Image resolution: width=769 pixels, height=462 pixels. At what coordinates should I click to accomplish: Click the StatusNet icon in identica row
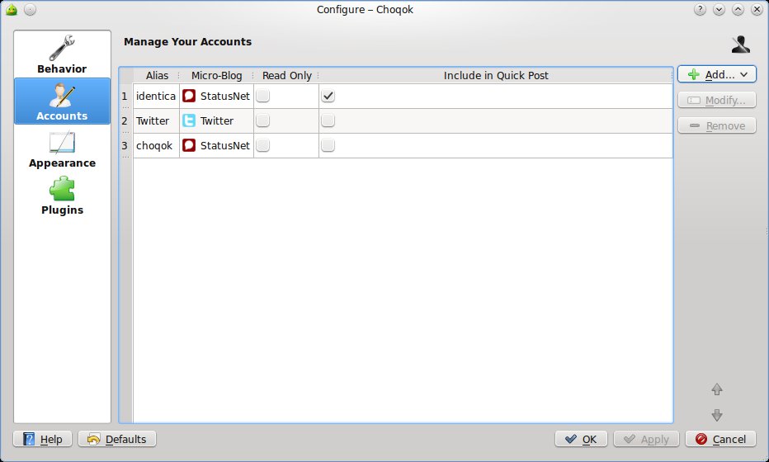189,97
